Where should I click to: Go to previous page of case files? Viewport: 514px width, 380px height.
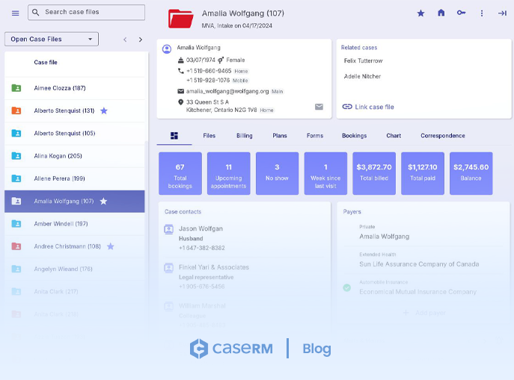(x=125, y=40)
